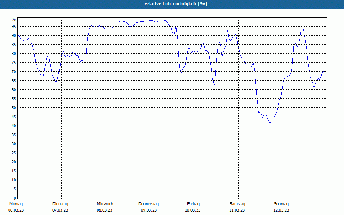The width and height of the screenshot is (344, 215).
Task: Click the y-axis value '20'
Action: pos(14,162)
